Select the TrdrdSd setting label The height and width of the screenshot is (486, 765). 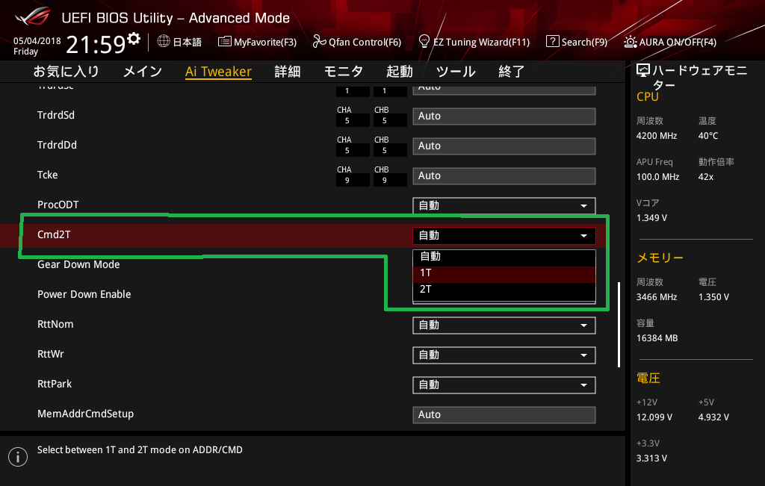point(56,116)
